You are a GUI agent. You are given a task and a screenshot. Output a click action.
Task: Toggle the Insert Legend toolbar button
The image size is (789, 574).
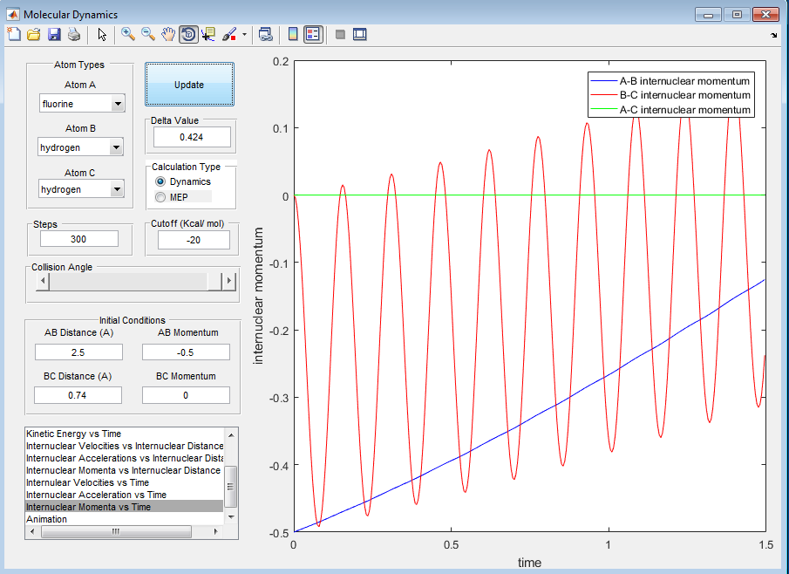tap(313, 35)
